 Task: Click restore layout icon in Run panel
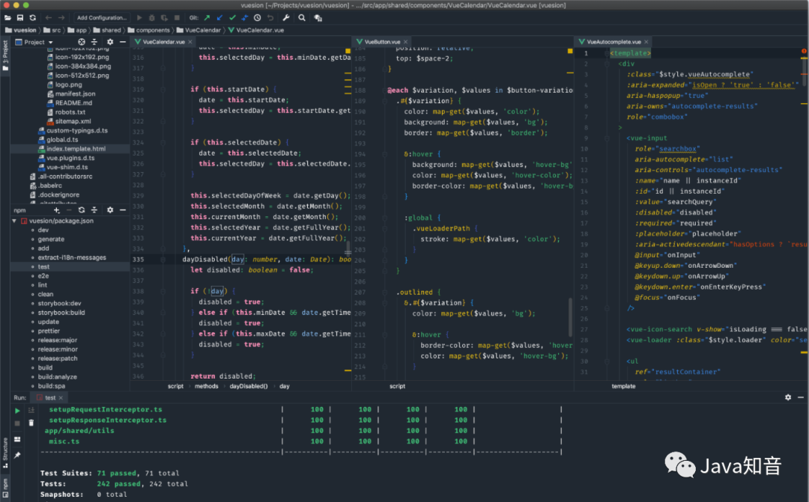17,439
